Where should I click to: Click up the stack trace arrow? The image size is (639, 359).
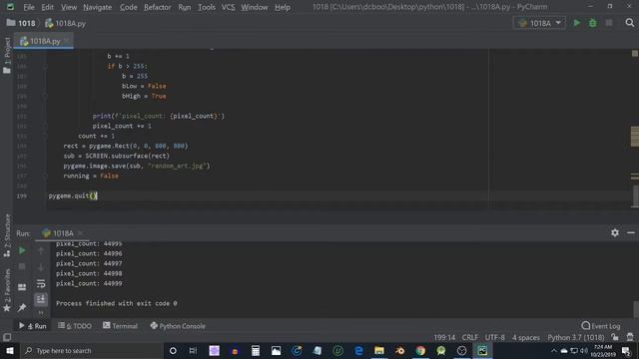(x=41, y=250)
